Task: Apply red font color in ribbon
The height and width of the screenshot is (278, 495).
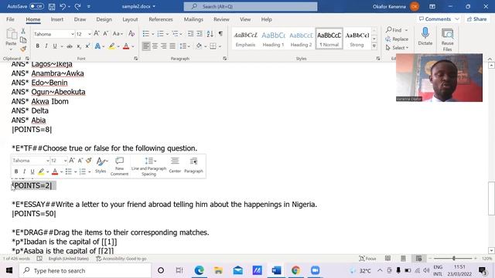Action: [x=126, y=46]
